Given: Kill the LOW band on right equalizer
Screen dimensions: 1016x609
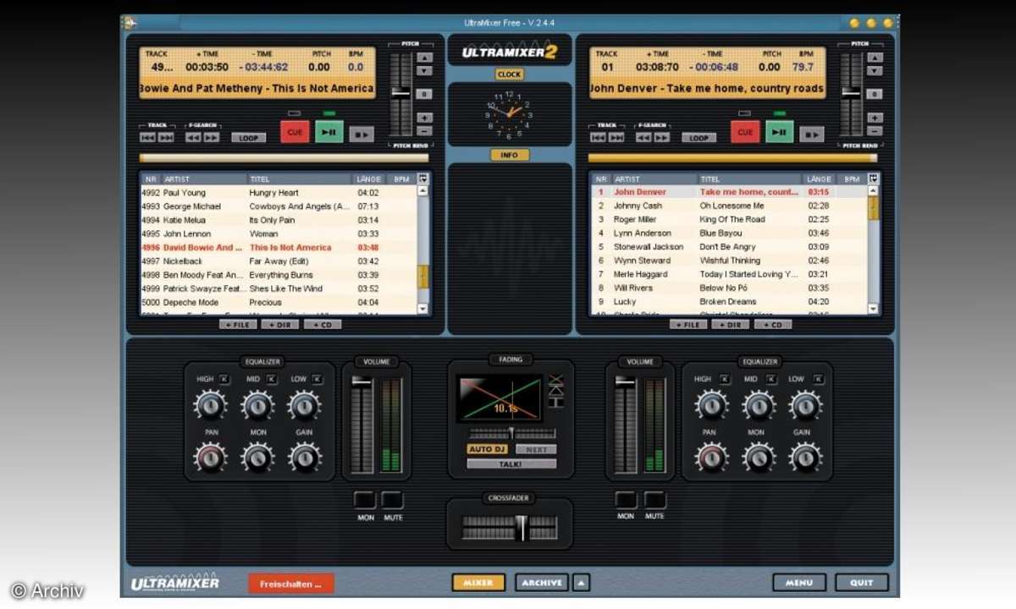Looking at the screenshot, I should (x=819, y=379).
